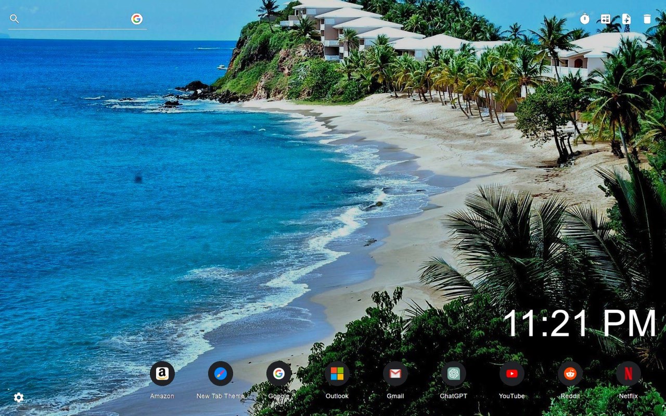Screen dimensions: 666x416
Task: Open the New Tab Theme shortcut icon
Action: point(221,374)
